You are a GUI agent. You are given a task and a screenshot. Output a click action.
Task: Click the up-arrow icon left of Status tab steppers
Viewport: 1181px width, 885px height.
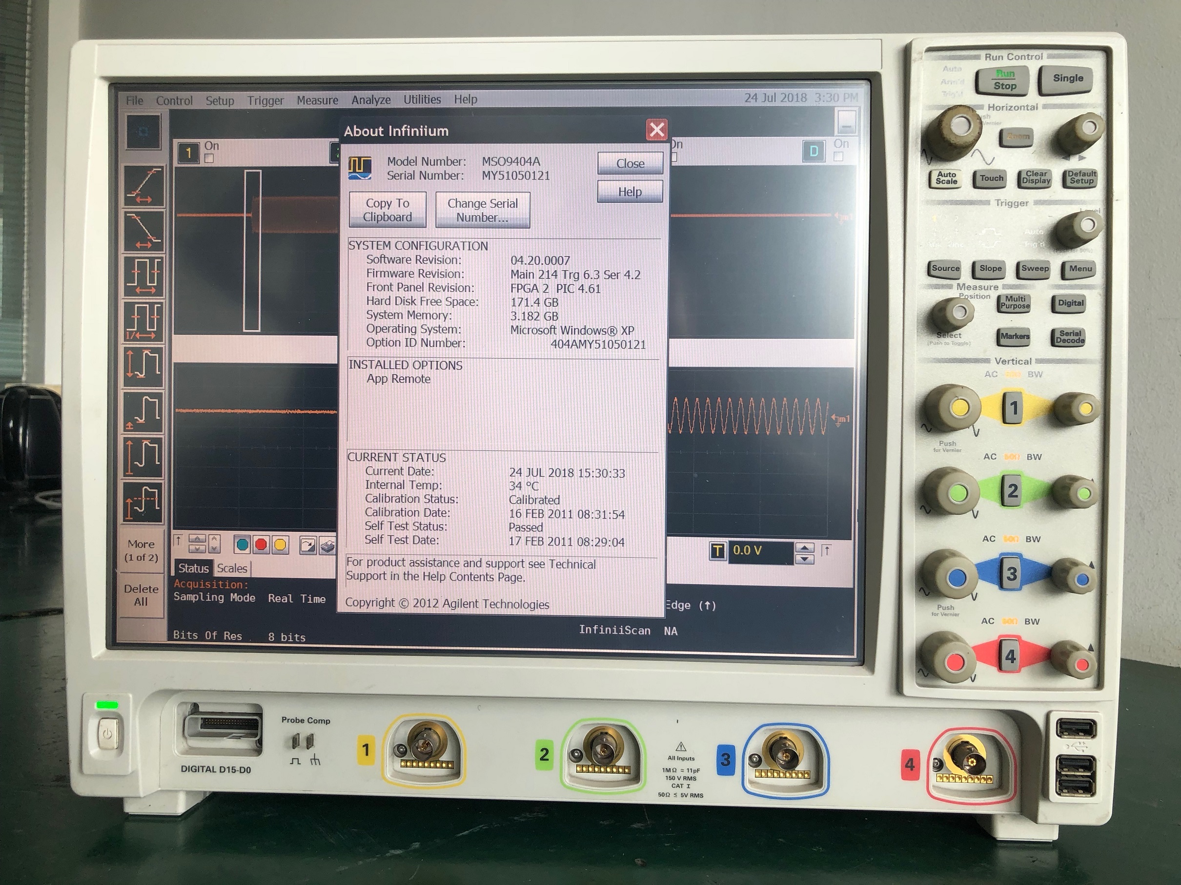click(179, 541)
